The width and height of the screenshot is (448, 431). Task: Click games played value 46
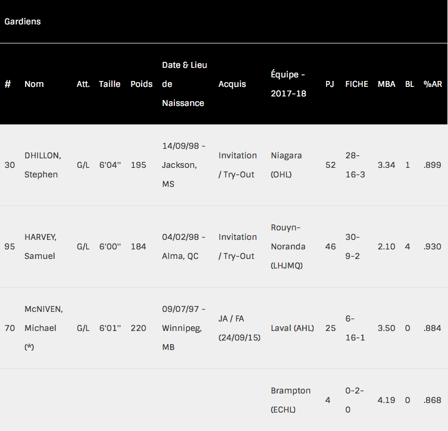[x=331, y=246]
